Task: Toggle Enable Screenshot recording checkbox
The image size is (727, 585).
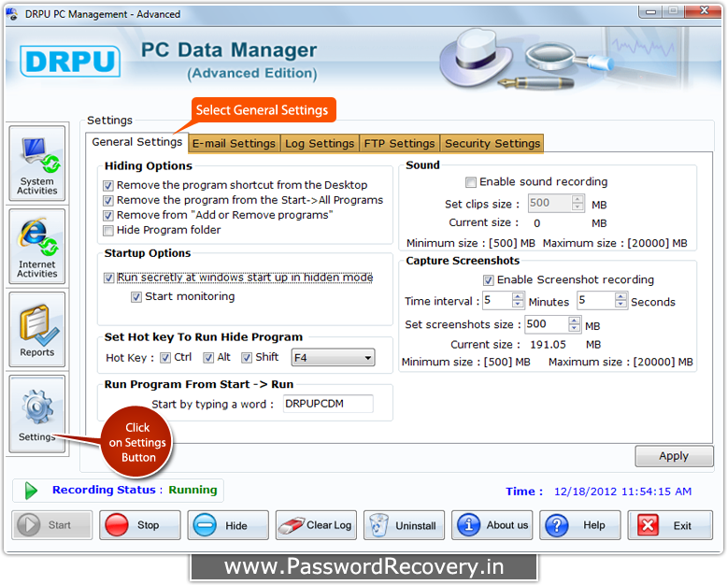Action: click(x=488, y=280)
